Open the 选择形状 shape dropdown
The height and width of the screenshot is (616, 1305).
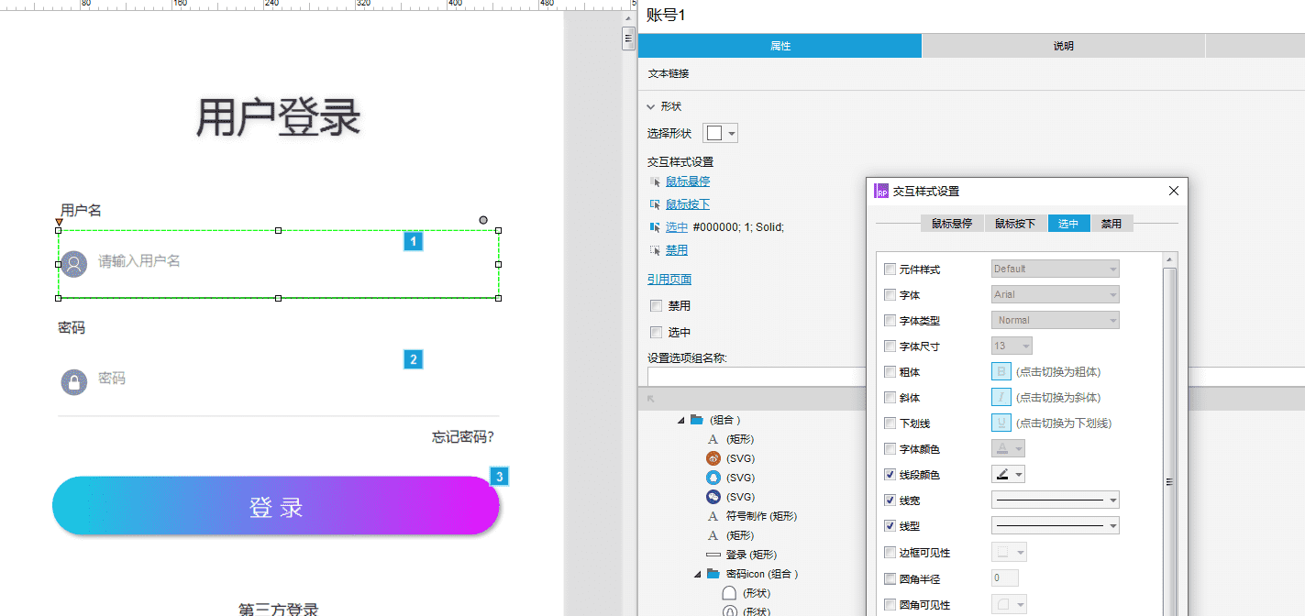[x=720, y=134]
